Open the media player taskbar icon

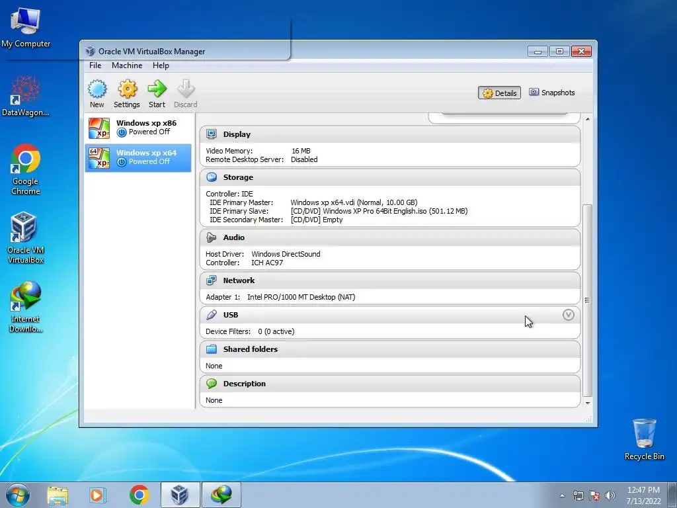[98, 495]
